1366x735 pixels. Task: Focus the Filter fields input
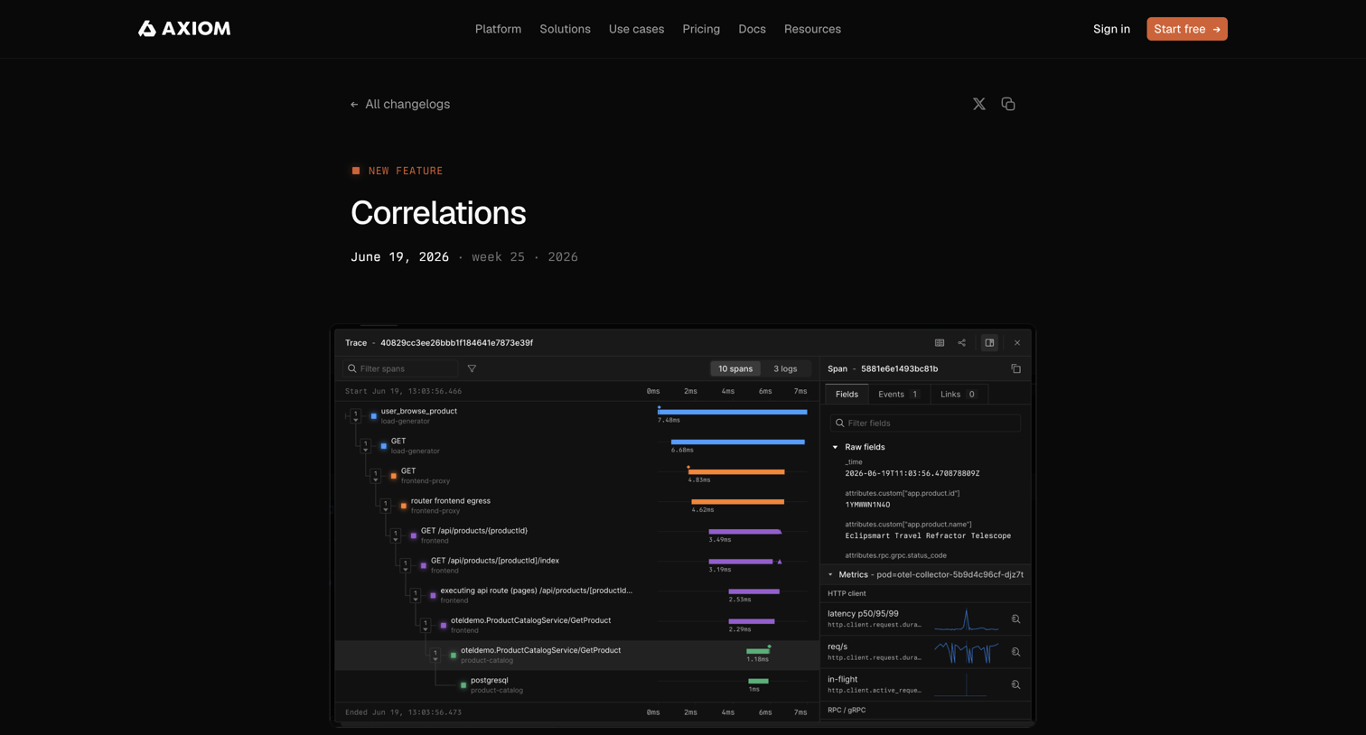tap(925, 423)
